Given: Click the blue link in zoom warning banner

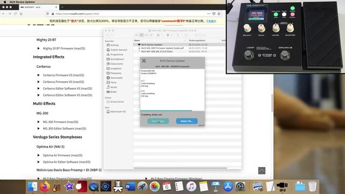Looking at the screenshot, I should [x=211, y=21].
